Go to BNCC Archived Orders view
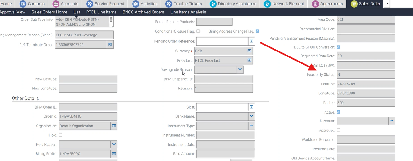Image resolution: width=413 pixels, height=161 pixels. [x=143, y=12]
